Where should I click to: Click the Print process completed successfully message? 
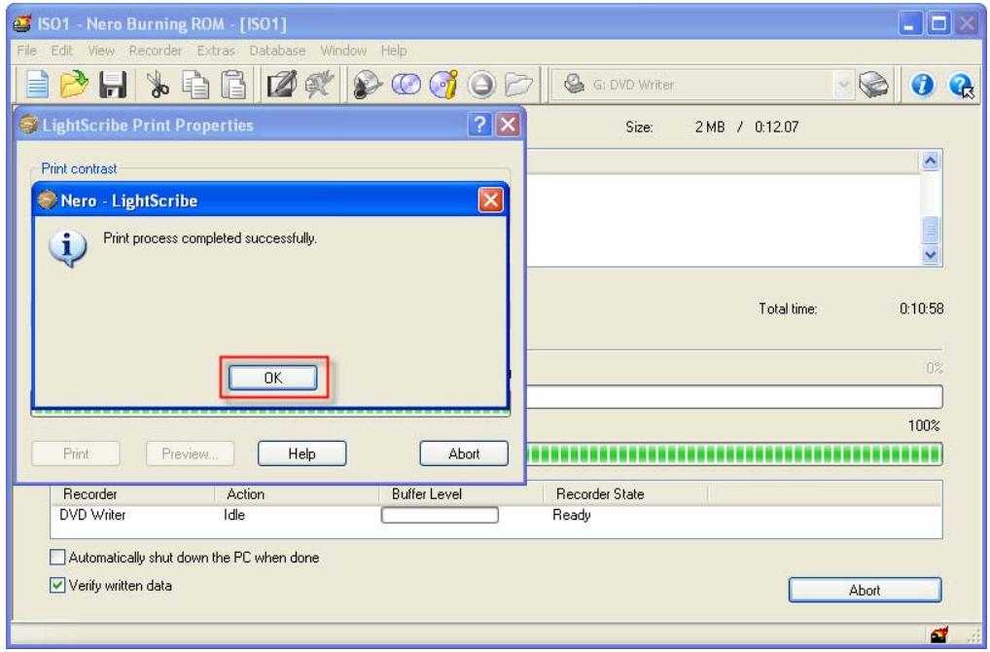tap(210, 238)
